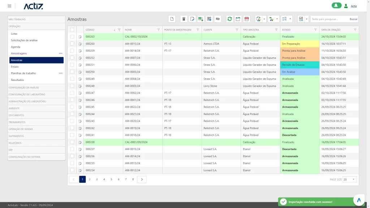Click the refresh icon in toolbar

point(229,19)
